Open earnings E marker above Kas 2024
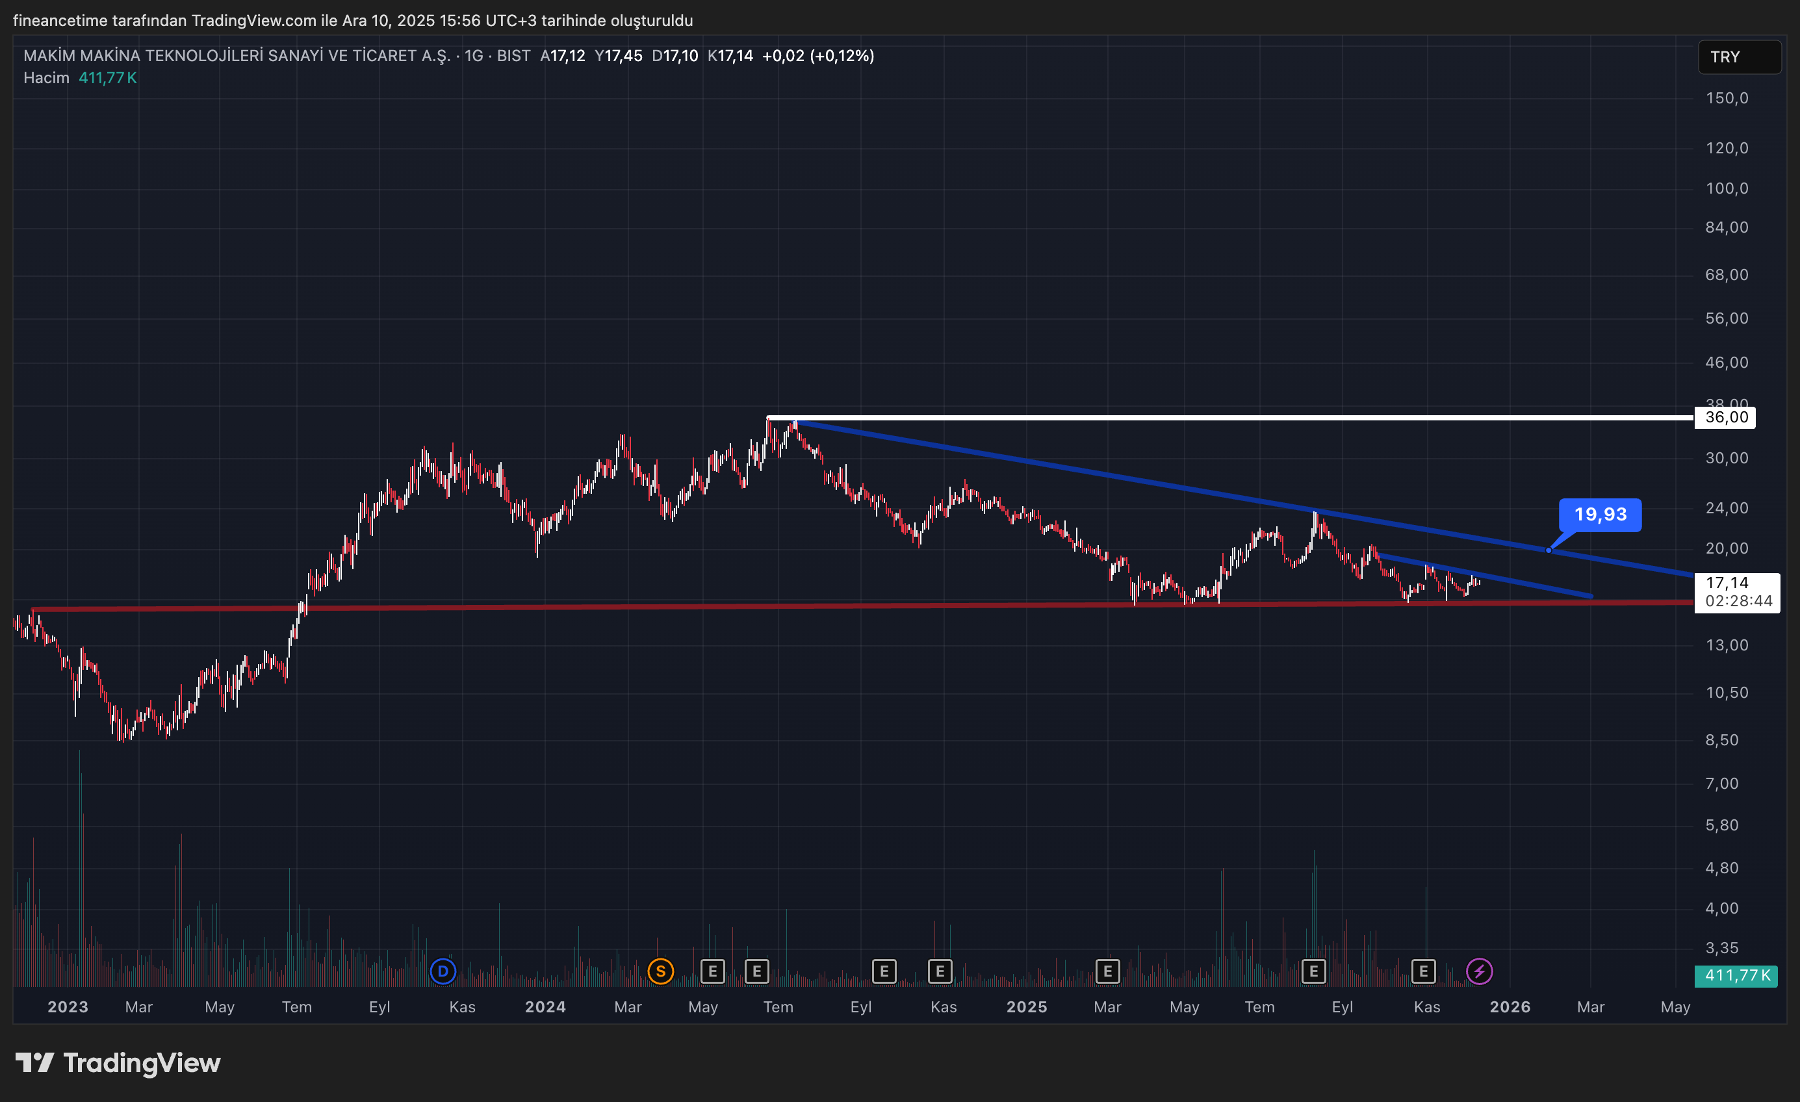 940,971
